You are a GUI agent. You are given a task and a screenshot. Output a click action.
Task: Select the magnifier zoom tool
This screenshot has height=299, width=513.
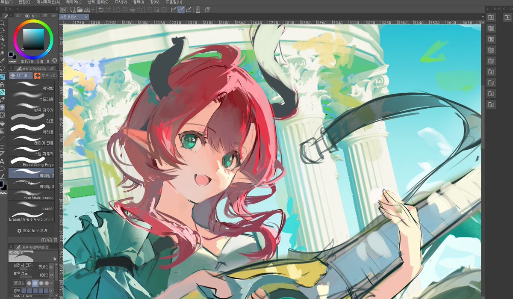pos(3,24)
